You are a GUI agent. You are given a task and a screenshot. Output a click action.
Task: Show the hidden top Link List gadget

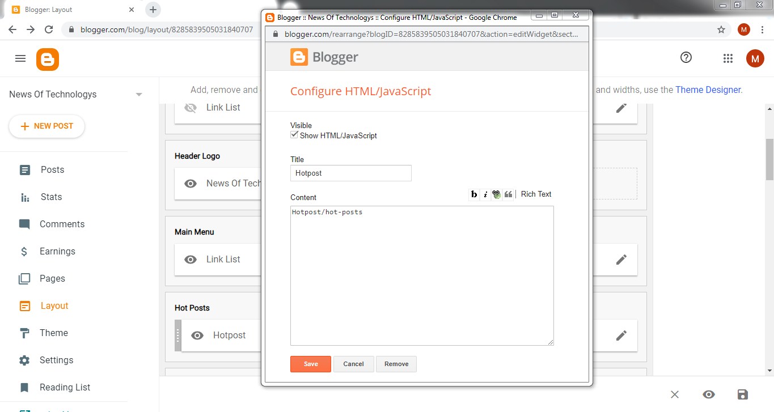(191, 108)
